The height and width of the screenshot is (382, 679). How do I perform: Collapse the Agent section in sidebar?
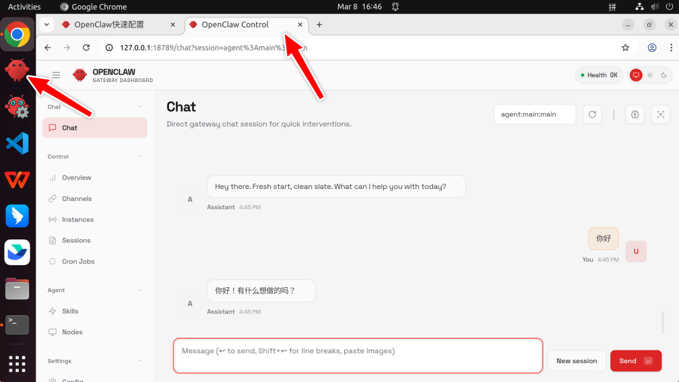[x=140, y=291]
